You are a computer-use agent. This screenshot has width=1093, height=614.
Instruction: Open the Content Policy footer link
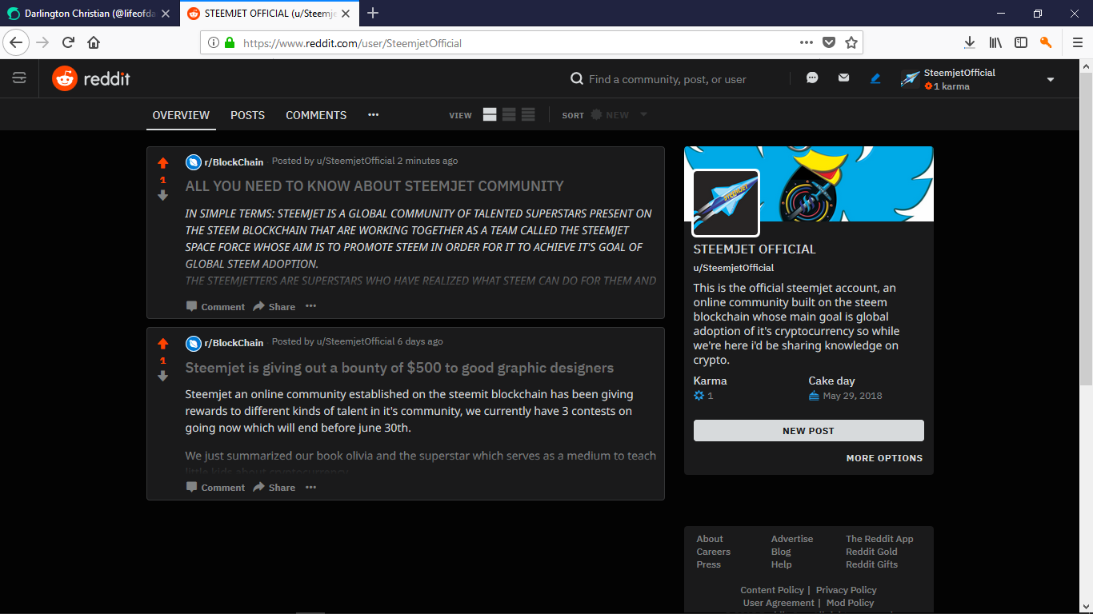771,590
